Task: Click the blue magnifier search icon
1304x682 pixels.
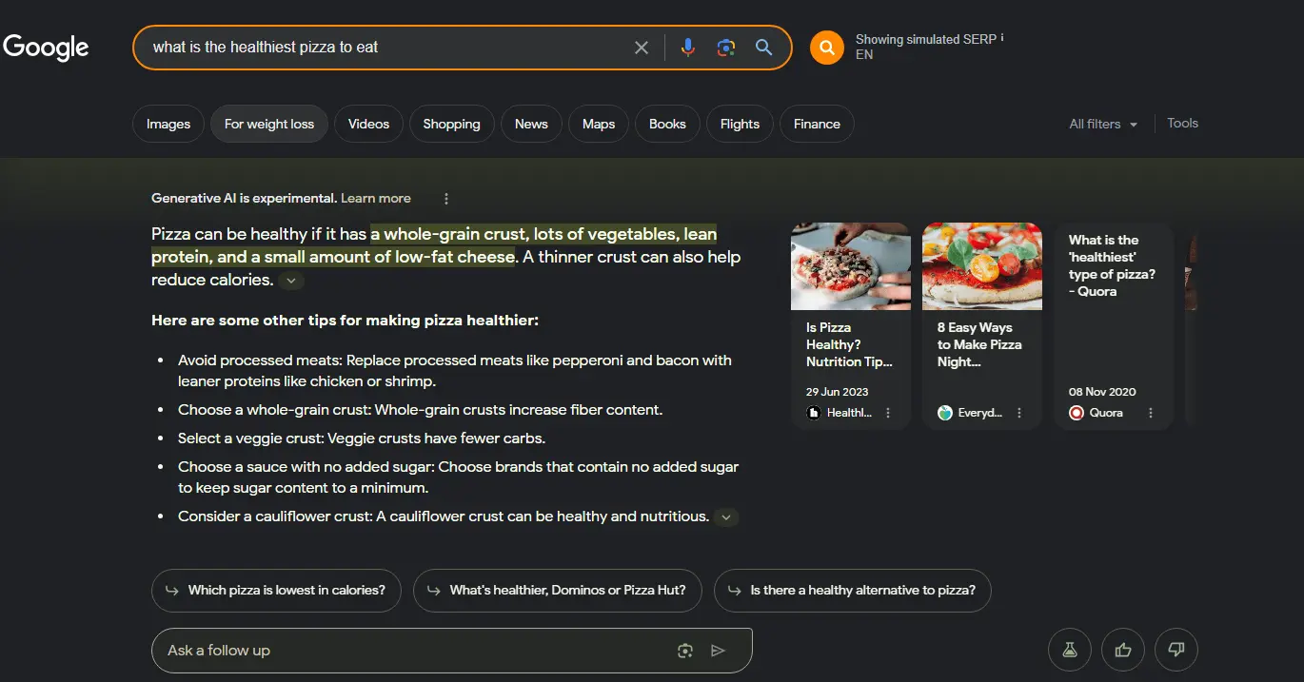Action: 763,48
